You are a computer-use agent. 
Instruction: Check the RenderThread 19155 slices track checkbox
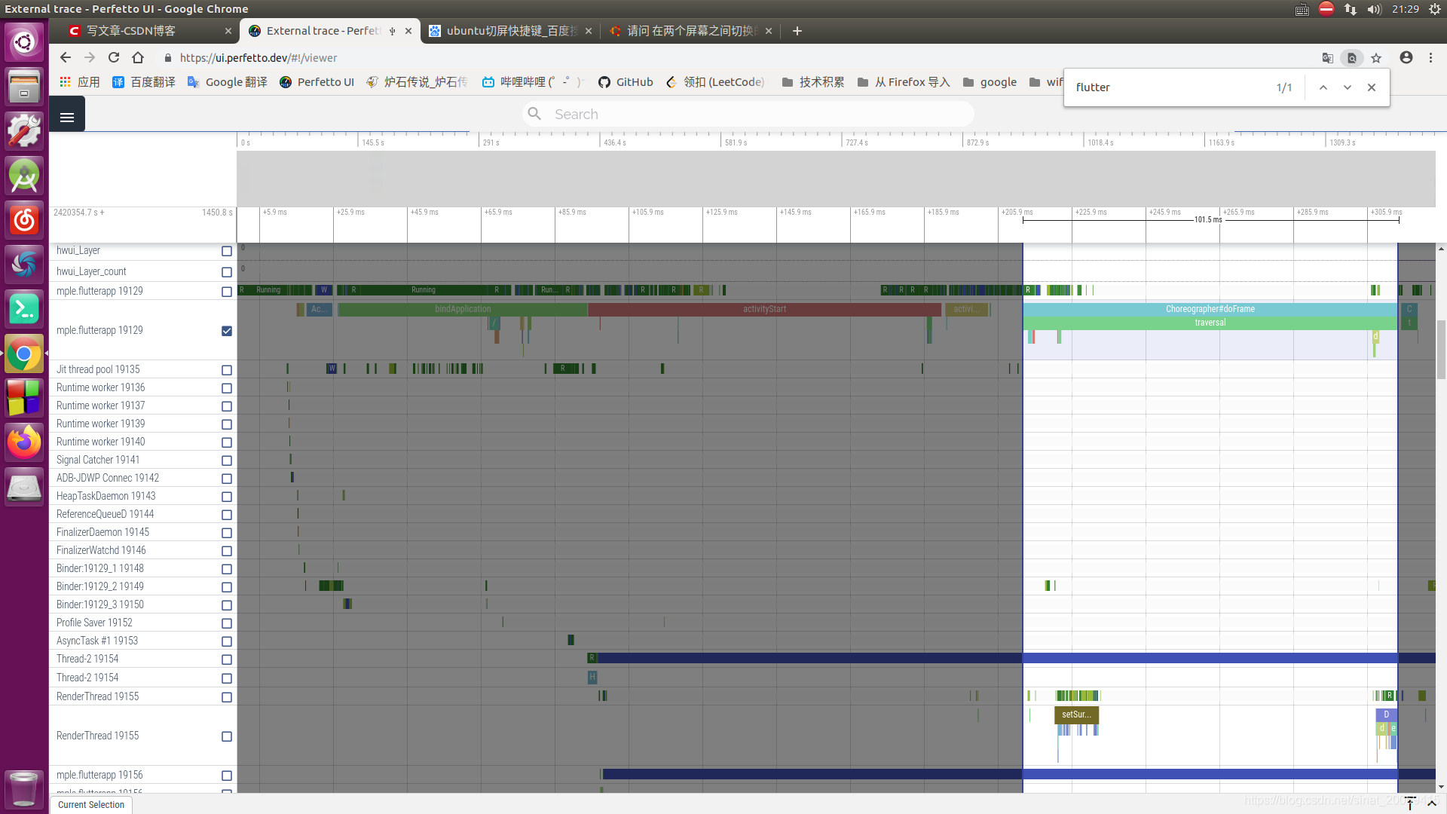pos(227,736)
